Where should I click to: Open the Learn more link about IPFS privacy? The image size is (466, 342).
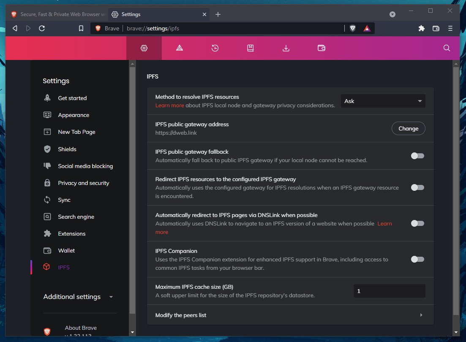coord(169,105)
